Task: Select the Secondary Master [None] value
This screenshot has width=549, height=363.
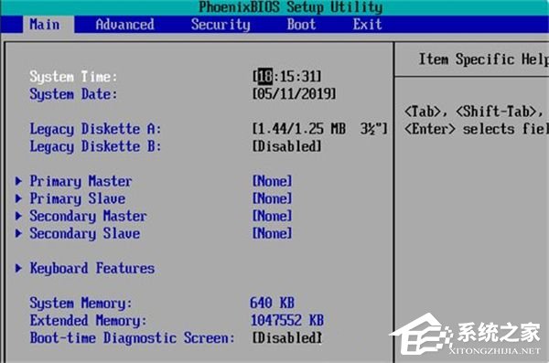Action: point(272,216)
